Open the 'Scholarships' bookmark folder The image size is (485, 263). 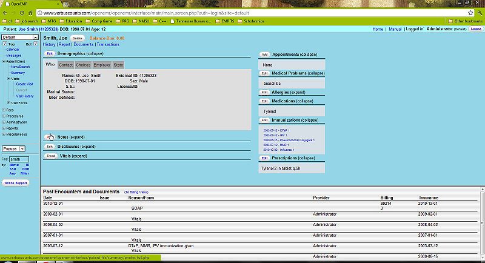pos(251,21)
